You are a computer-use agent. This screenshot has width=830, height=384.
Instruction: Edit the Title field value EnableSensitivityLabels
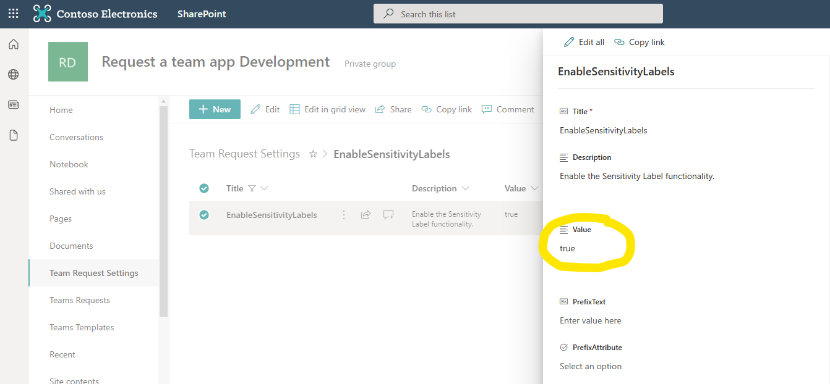pos(604,130)
